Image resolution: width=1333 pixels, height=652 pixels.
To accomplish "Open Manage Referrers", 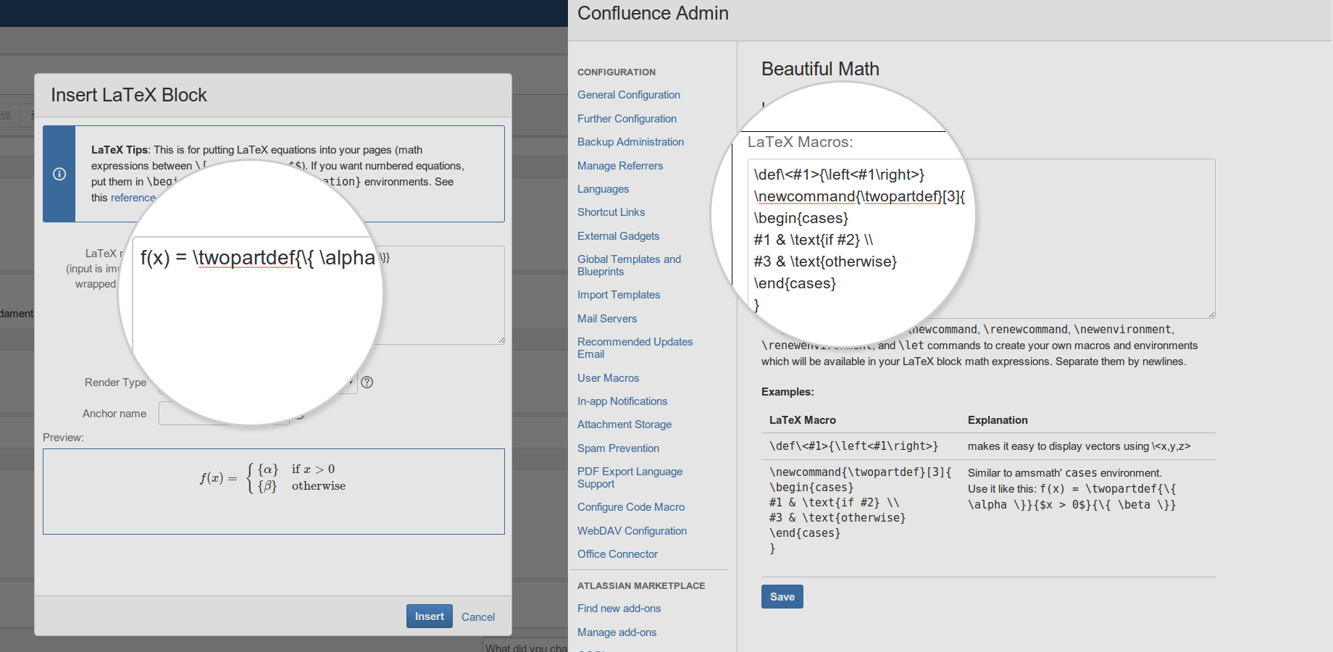I will [x=620, y=166].
